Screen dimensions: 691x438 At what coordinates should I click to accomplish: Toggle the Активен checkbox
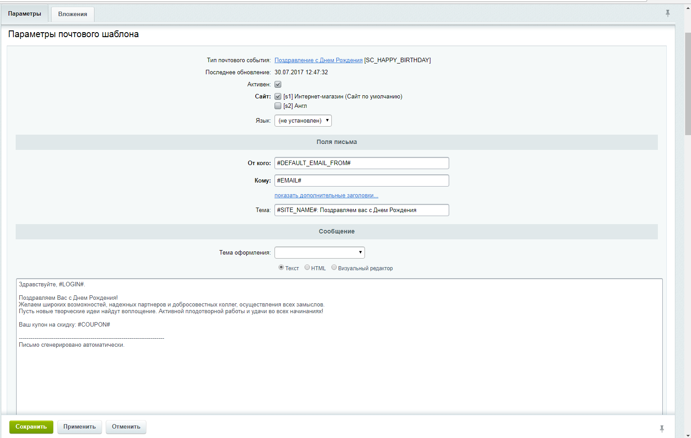point(278,85)
